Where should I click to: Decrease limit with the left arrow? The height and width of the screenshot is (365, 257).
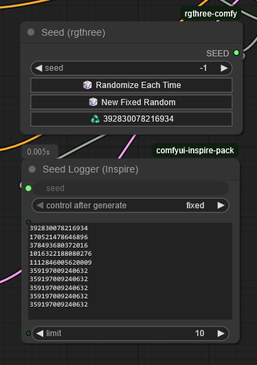[x=40, y=333]
